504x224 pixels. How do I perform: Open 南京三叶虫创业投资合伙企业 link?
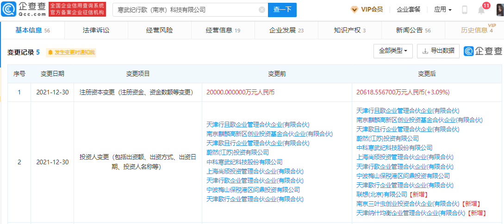pyautogui.click(x=408, y=204)
